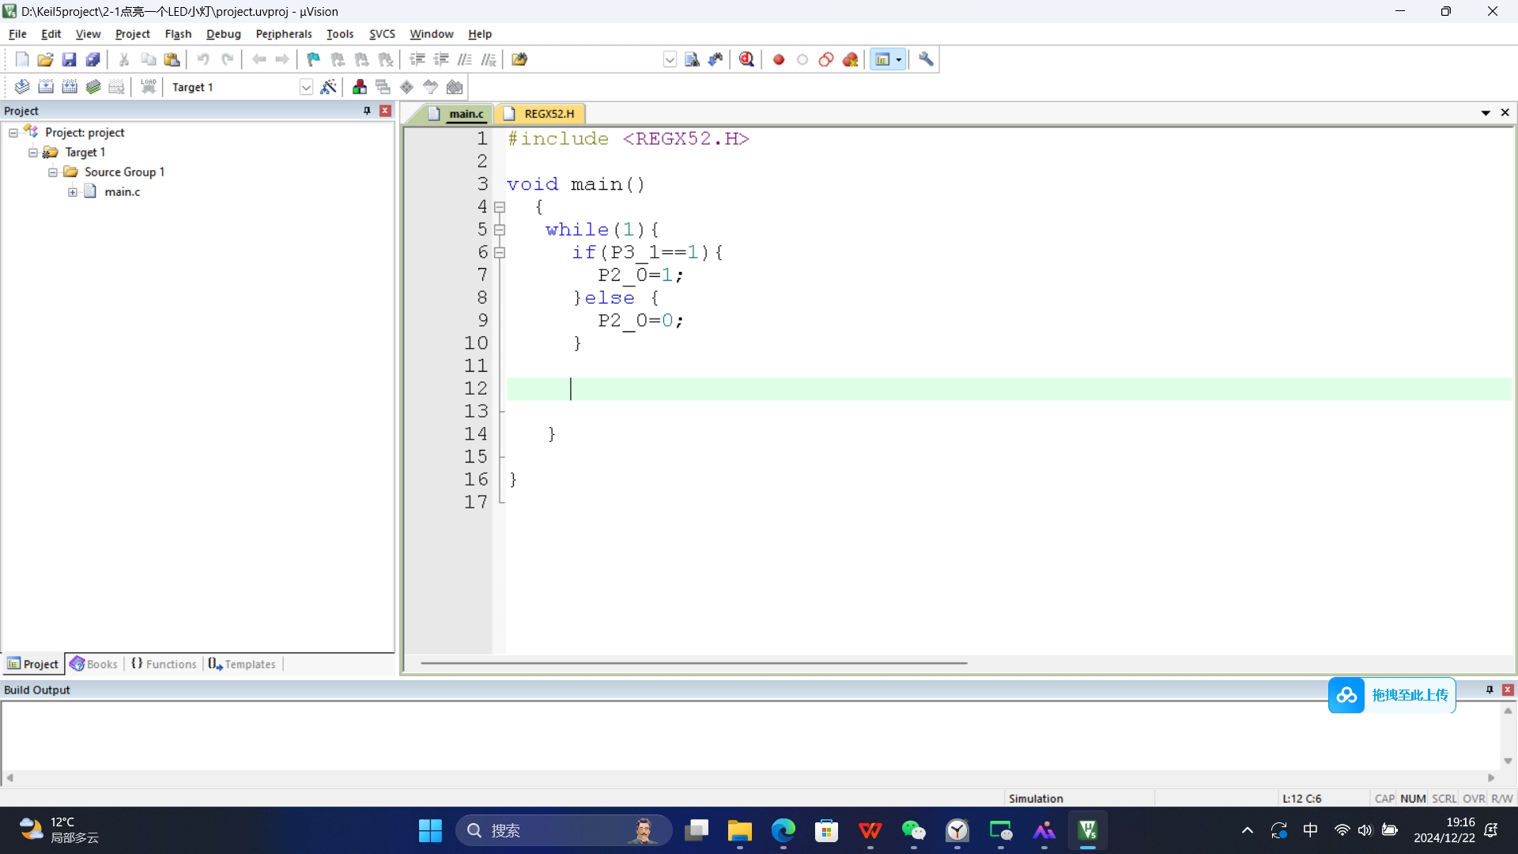The width and height of the screenshot is (1518, 854).
Task: Toggle pin on the Project panel
Action: [x=367, y=111]
